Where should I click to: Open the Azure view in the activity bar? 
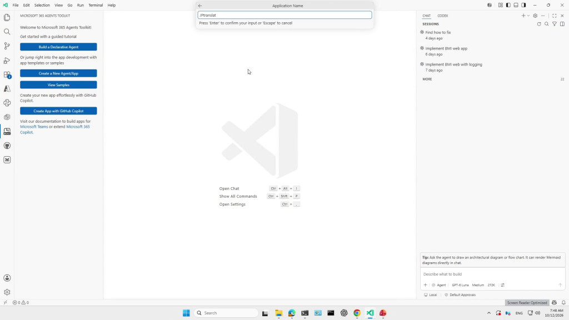[x=7, y=89]
